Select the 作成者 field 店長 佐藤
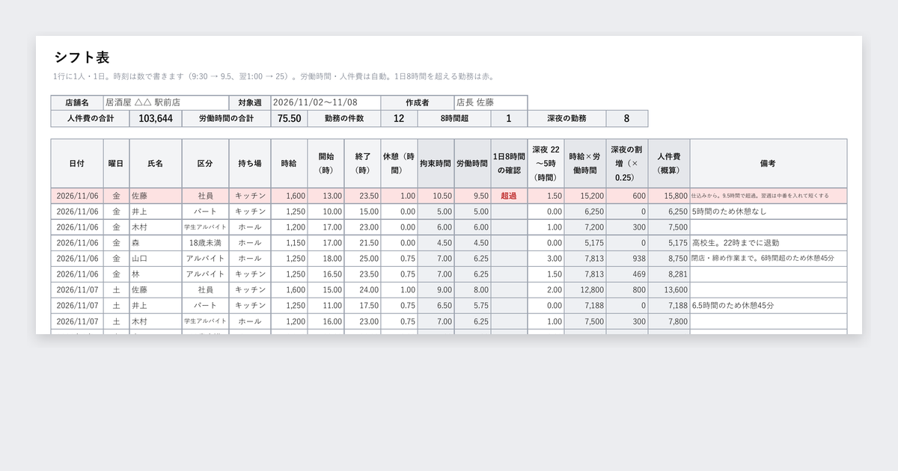This screenshot has height=471, width=898. pyautogui.click(x=490, y=102)
